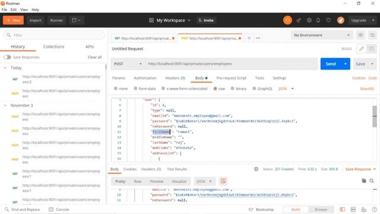Open the File menu
Screen dimensions: 380x214
[x=4, y=10]
